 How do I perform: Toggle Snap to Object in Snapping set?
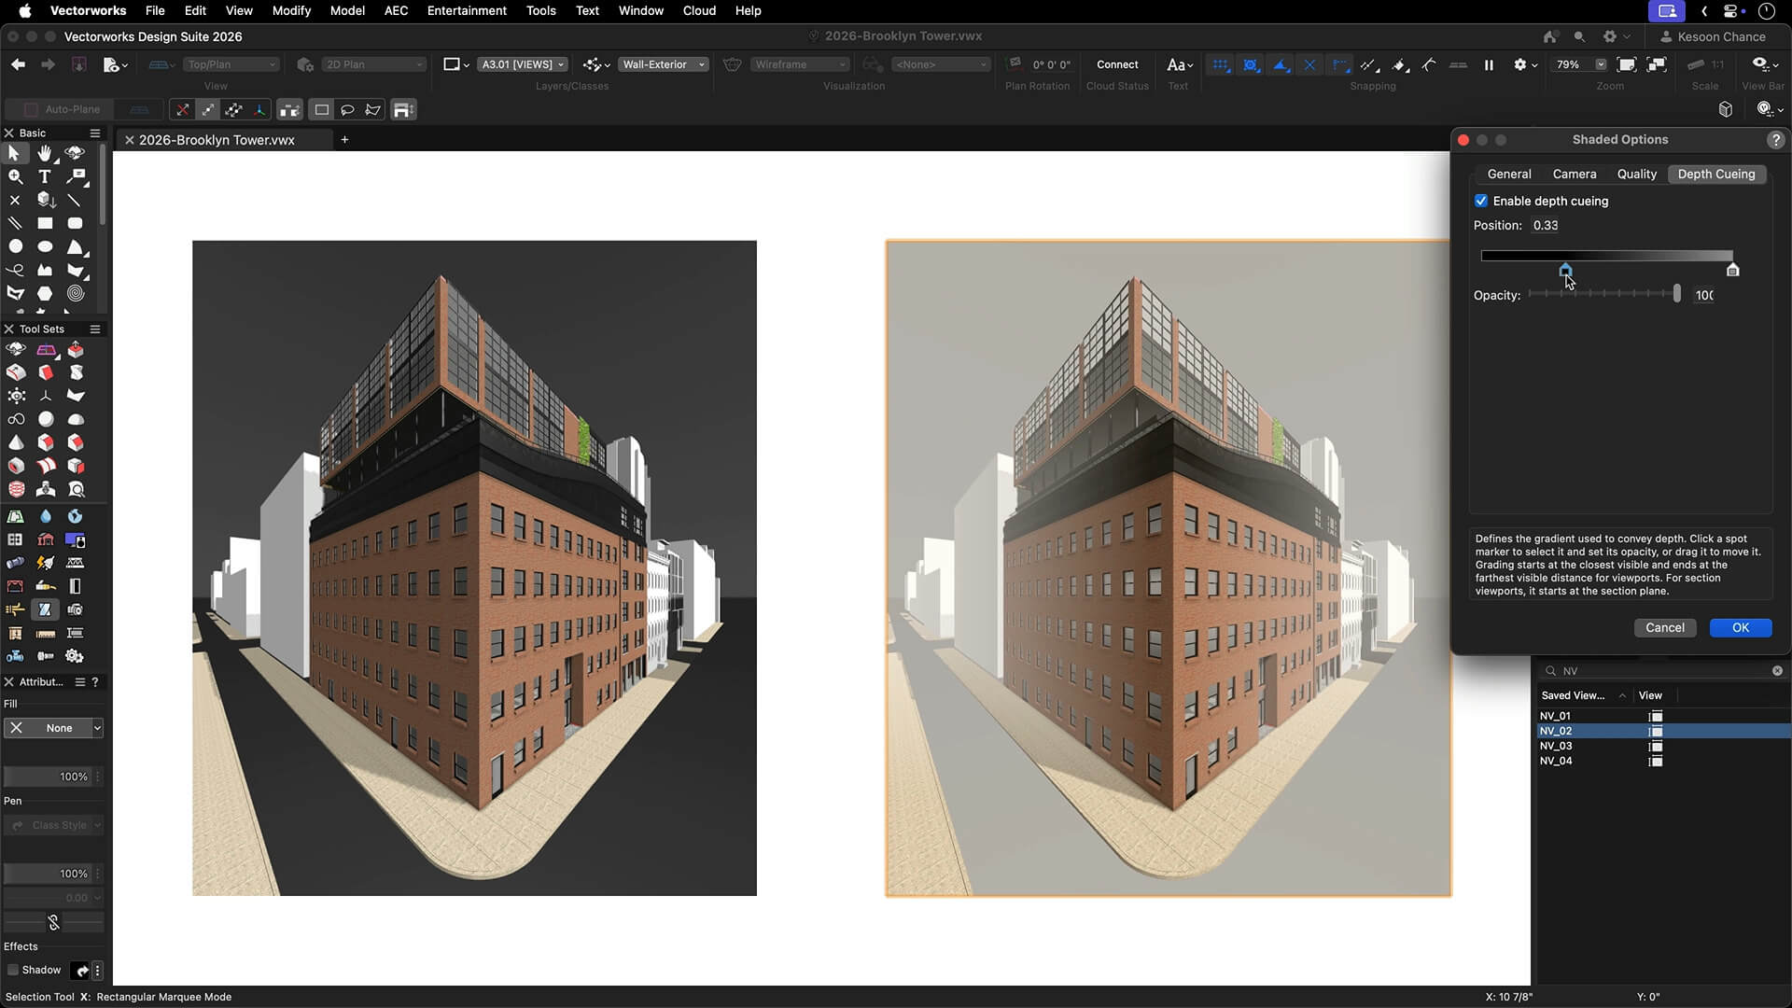tap(1251, 64)
